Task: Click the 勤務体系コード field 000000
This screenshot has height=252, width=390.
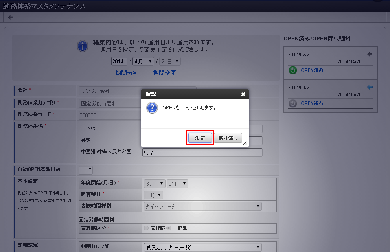Action: click(x=110, y=115)
